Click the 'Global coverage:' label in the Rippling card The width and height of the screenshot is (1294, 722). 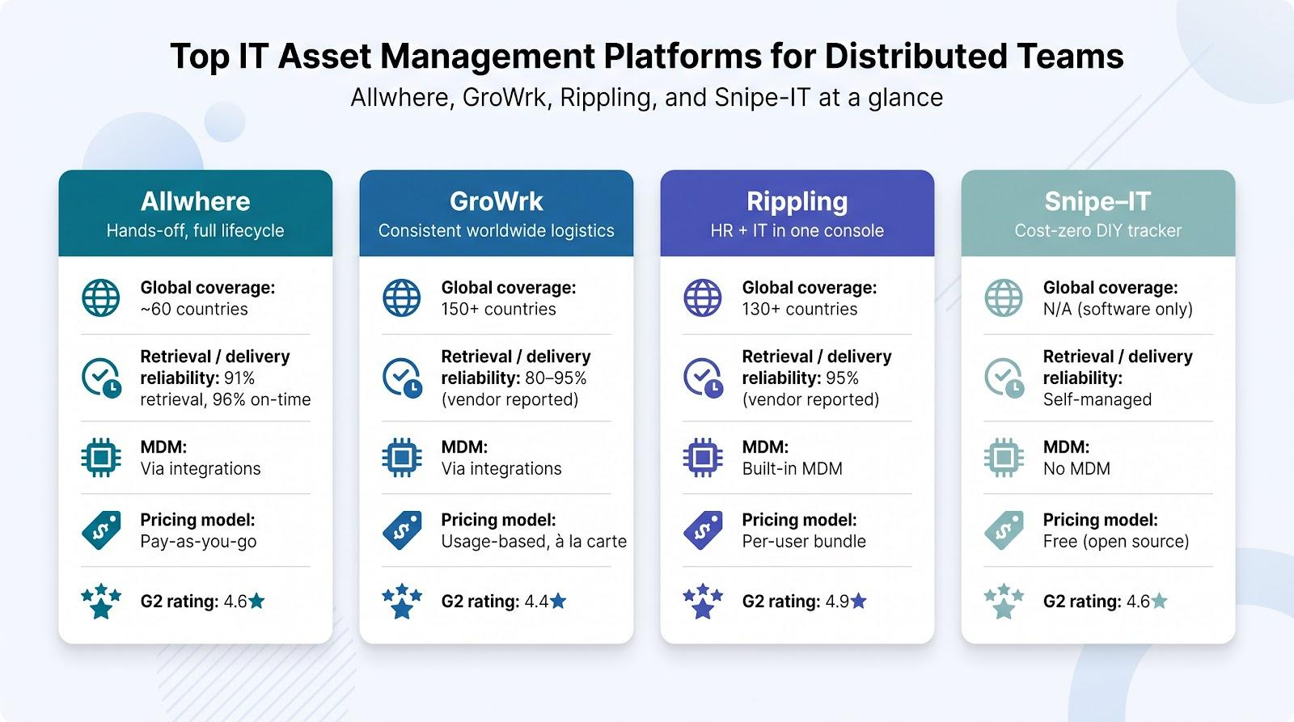point(810,288)
